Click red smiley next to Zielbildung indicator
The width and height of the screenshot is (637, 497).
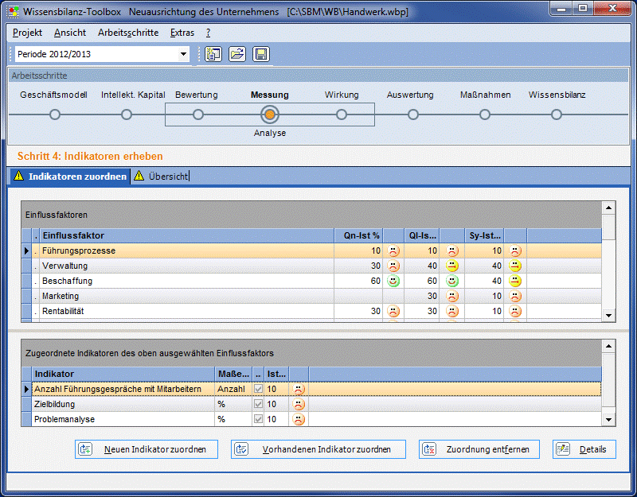299,404
